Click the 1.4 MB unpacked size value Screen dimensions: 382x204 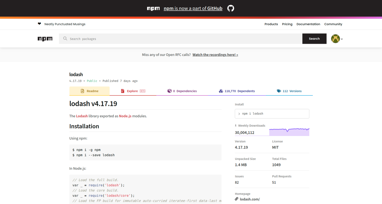point(241,165)
